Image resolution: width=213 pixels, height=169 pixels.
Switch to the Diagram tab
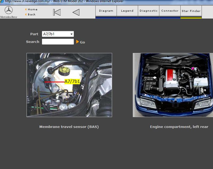click(x=106, y=11)
